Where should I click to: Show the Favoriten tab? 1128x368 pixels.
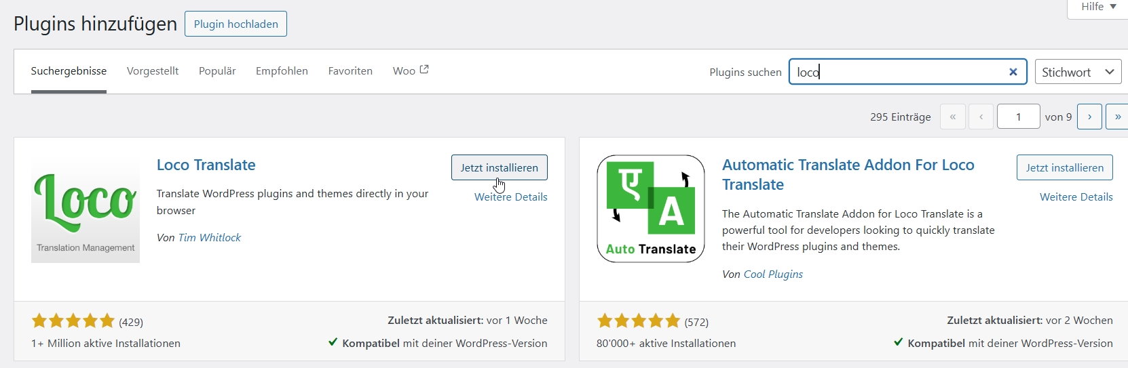pyautogui.click(x=350, y=70)
